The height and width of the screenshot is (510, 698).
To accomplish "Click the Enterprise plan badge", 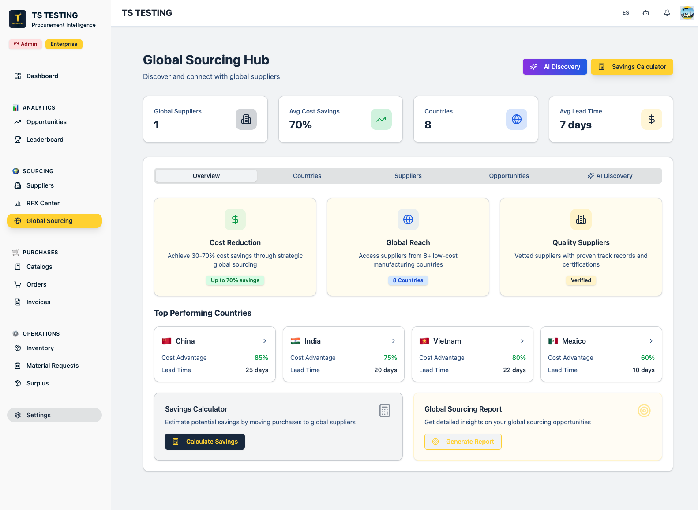I will coord(64,44).
